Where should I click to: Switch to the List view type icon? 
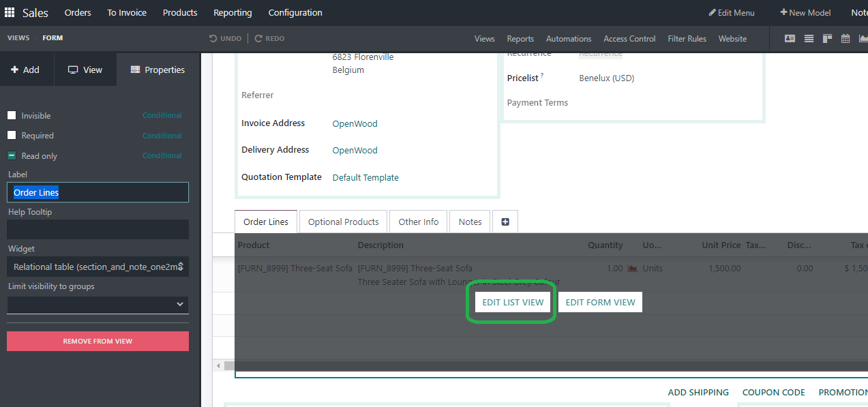coord(809,39)
